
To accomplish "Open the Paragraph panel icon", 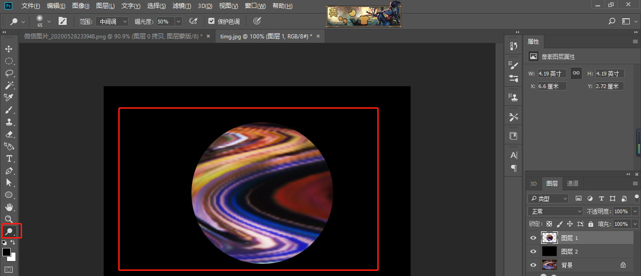I will tap(513, 168).
